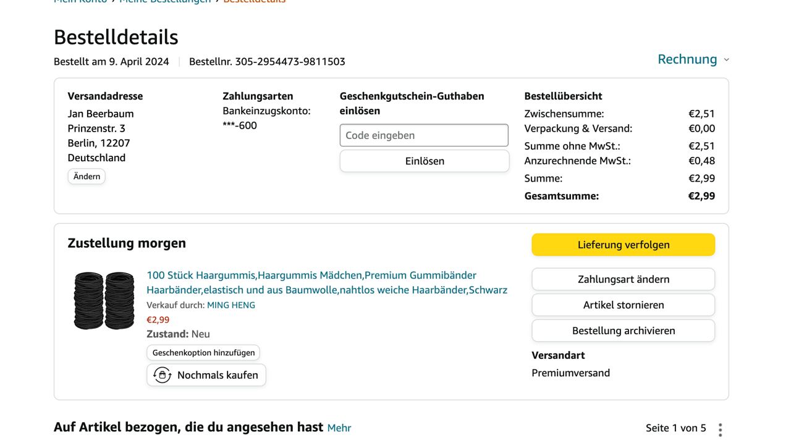The width and height of the screenshot is (791, 443).
Task: Visit the MING HENG seller page
Action: click(231, 305)
